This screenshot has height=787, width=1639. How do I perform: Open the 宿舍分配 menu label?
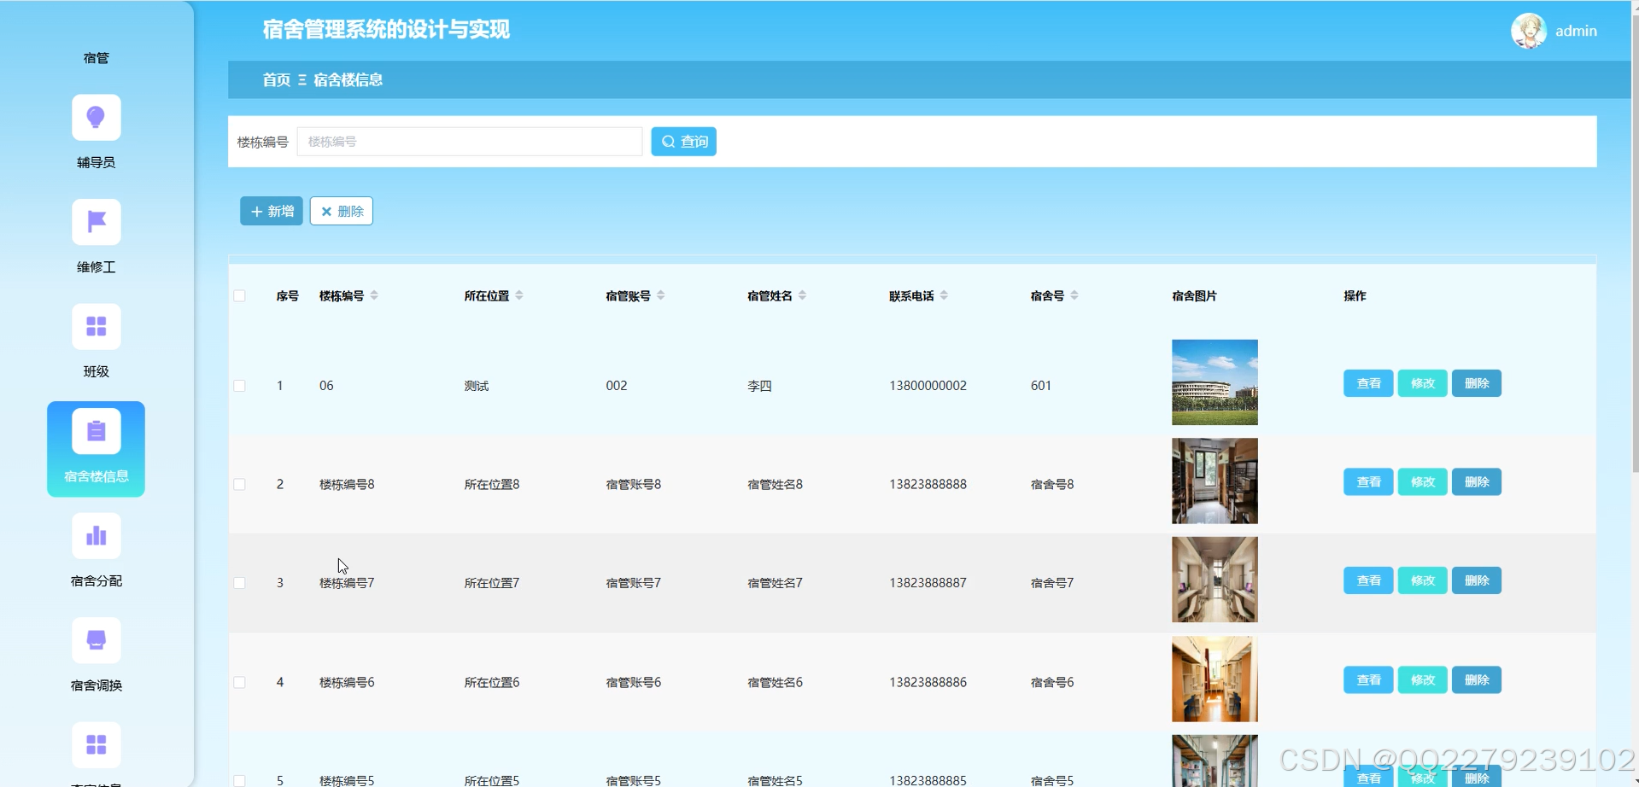click(96, 580)
